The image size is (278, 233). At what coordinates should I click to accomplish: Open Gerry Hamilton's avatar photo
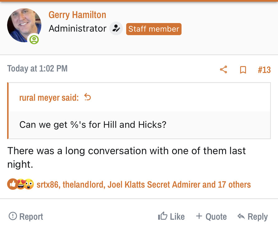coord(24,25)
